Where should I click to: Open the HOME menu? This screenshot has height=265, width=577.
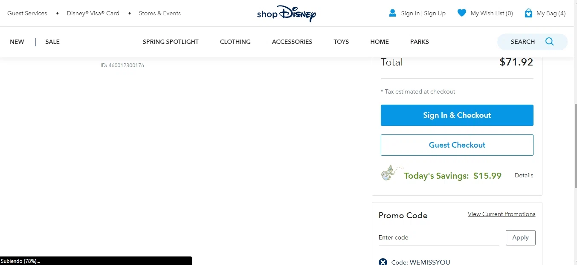(x=380, y=42)
